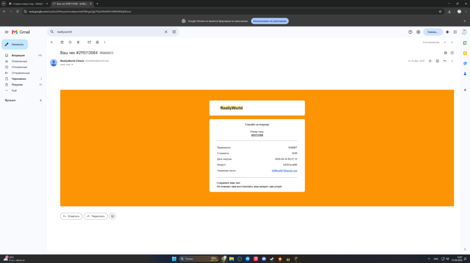
Task: Open the message's more options menu
Action: pos(452,61)
